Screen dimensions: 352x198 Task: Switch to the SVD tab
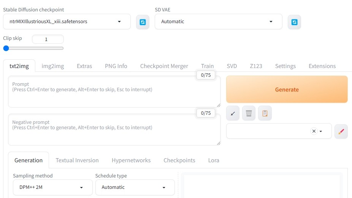(x=232, y=66)
